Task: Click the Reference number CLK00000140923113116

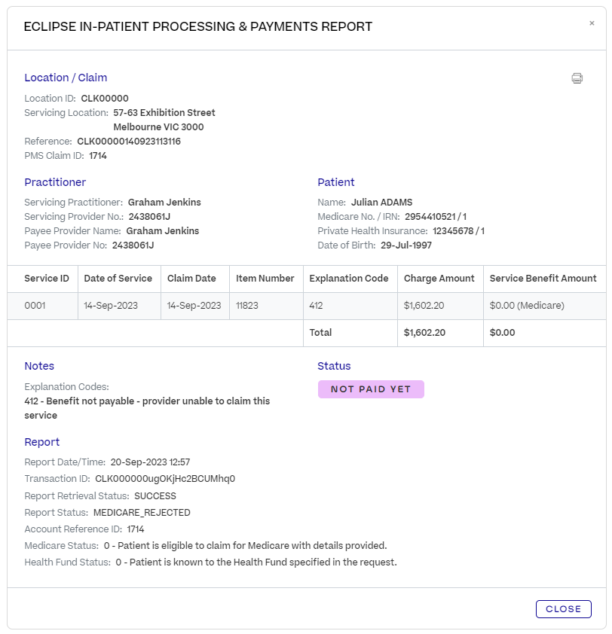Action: pyautogui.click(x=130, y=141)
